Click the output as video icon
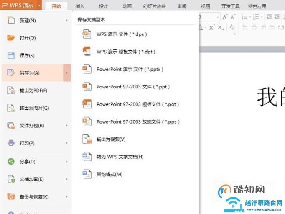 [x=87, y=139]
